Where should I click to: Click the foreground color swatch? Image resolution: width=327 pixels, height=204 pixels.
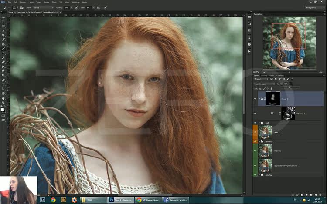click(2, 109)
